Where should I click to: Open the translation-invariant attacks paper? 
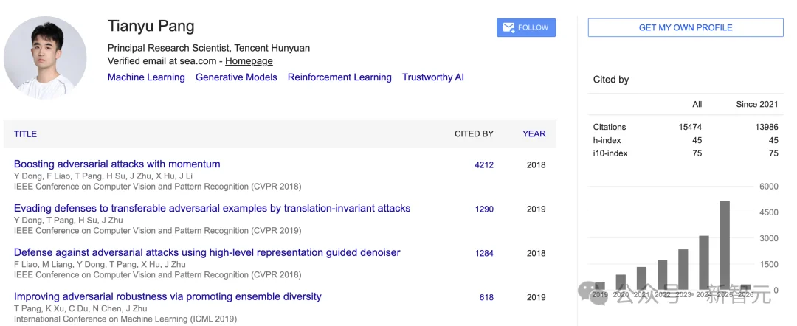click(x=212, y=209)
